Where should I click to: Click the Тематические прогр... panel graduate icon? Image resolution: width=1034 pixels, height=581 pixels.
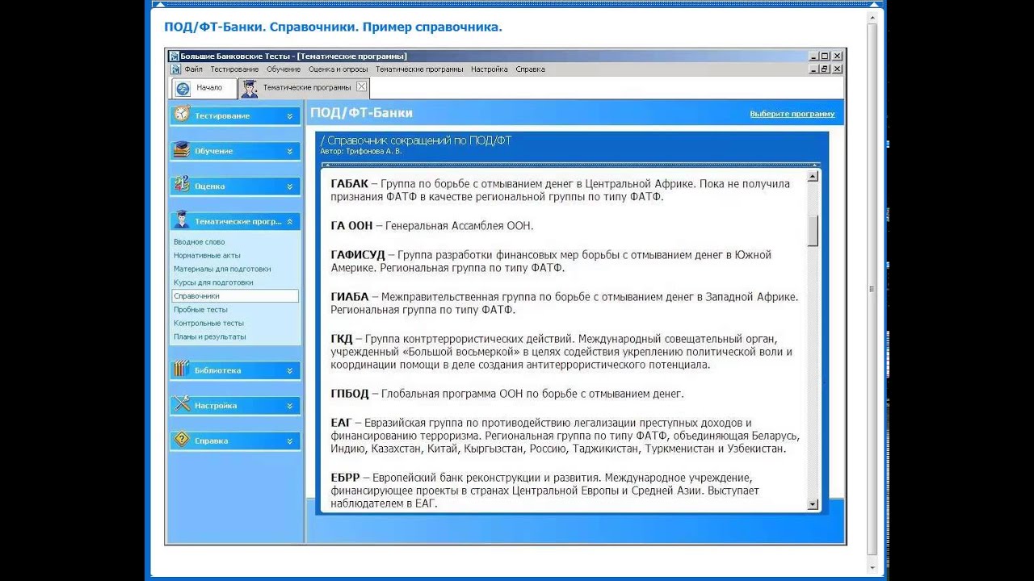(x=182, y=220)
